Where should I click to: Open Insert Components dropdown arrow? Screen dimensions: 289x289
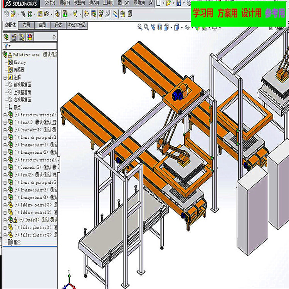tap(18, 14)
